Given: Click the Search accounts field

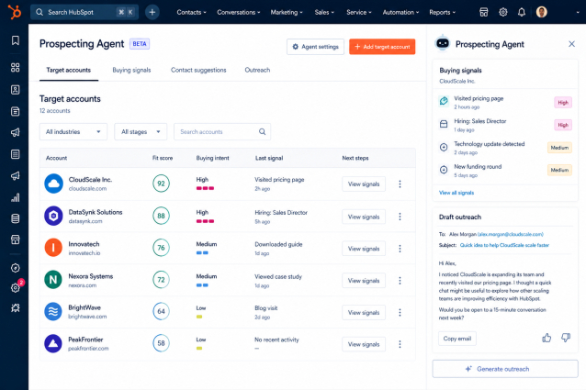Looking at the screenshot, I should coord(222,132).
